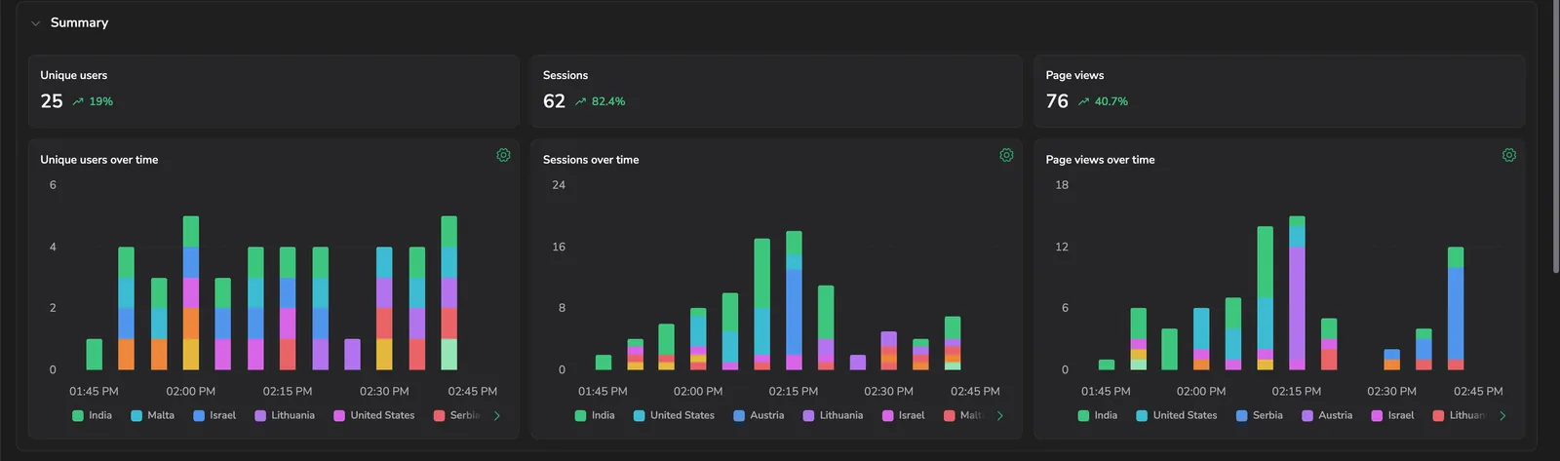Toggle United States in Sessions legend
The height and width of the screenshot is (461, 1560).
(674, 415)
